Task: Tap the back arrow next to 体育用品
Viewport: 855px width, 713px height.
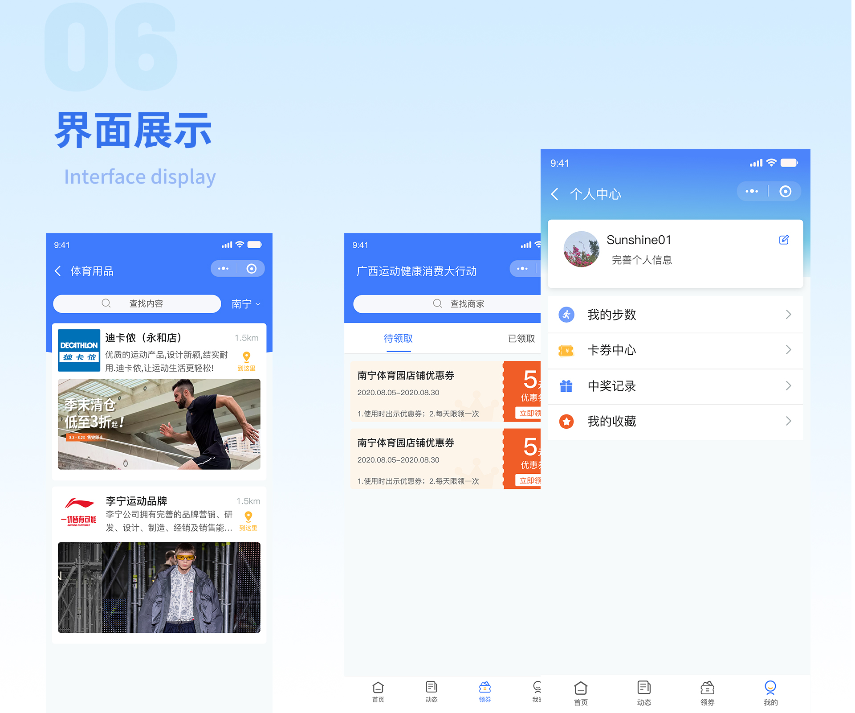Action: tap(58, 271)
